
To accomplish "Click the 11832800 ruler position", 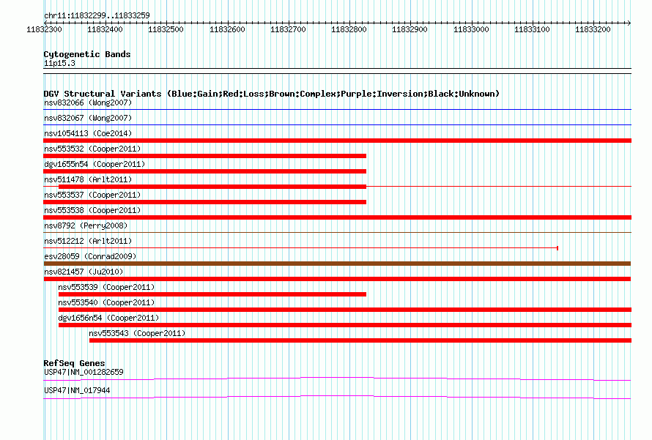I will [349, 29].
